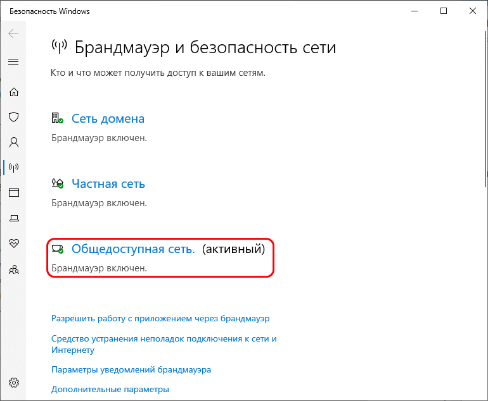The image size is (488, 401).
Task: Open Параметры уведомлений брандмауэра
Action: pyautogui.click(x=131, y=369)
